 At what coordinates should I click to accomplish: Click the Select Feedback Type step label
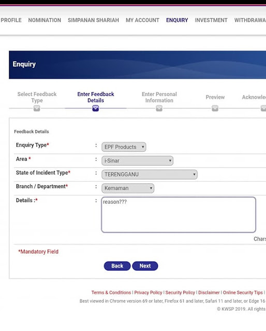tap(37, 97)
